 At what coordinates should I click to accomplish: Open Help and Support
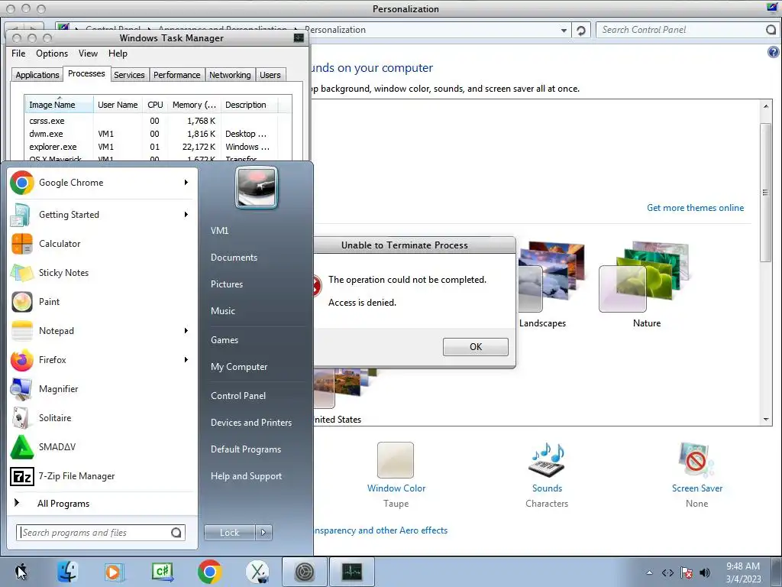[246, 476]
